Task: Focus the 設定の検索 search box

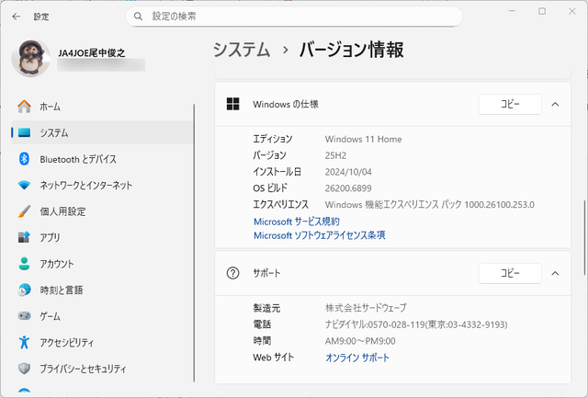Action: click(x=294, y=17)
